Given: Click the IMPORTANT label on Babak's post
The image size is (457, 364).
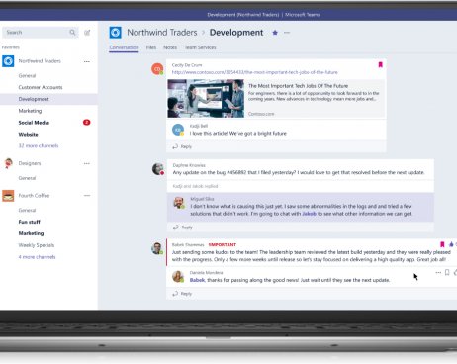Looking at the screenshot, I should [223, 244].
